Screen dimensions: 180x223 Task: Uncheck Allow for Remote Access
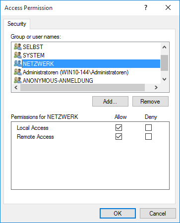click(119, 137)
